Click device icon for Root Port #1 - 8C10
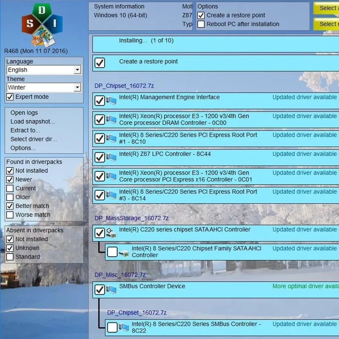The image size is (339, 339). [111, 139]
